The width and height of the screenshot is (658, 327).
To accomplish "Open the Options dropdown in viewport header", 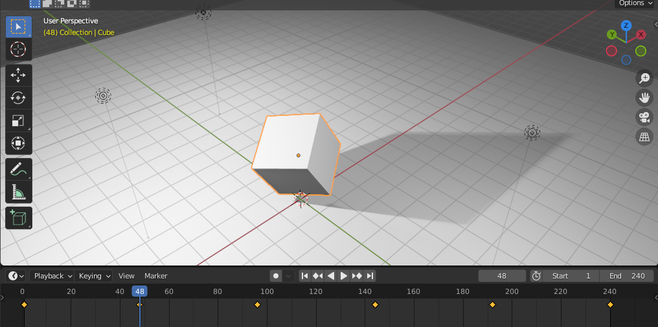I will pyautogui.click(x=636, y=3).
